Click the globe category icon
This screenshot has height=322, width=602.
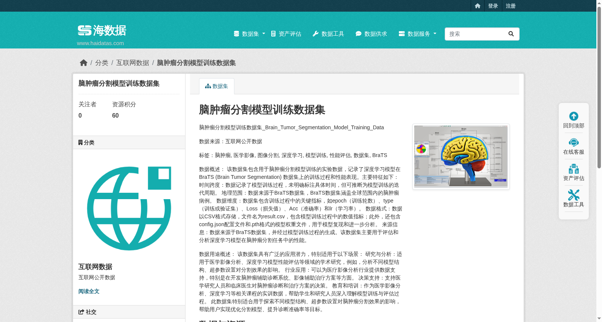coord(129,209)
